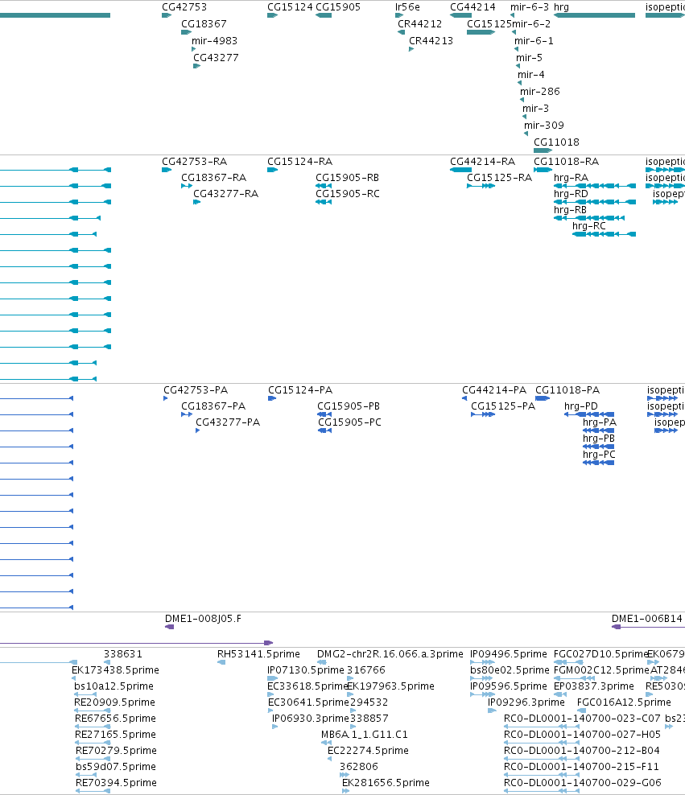685x795 pixels.
Task: Click the RE20909.5prime EST label
Action: [x=114, y=702]
